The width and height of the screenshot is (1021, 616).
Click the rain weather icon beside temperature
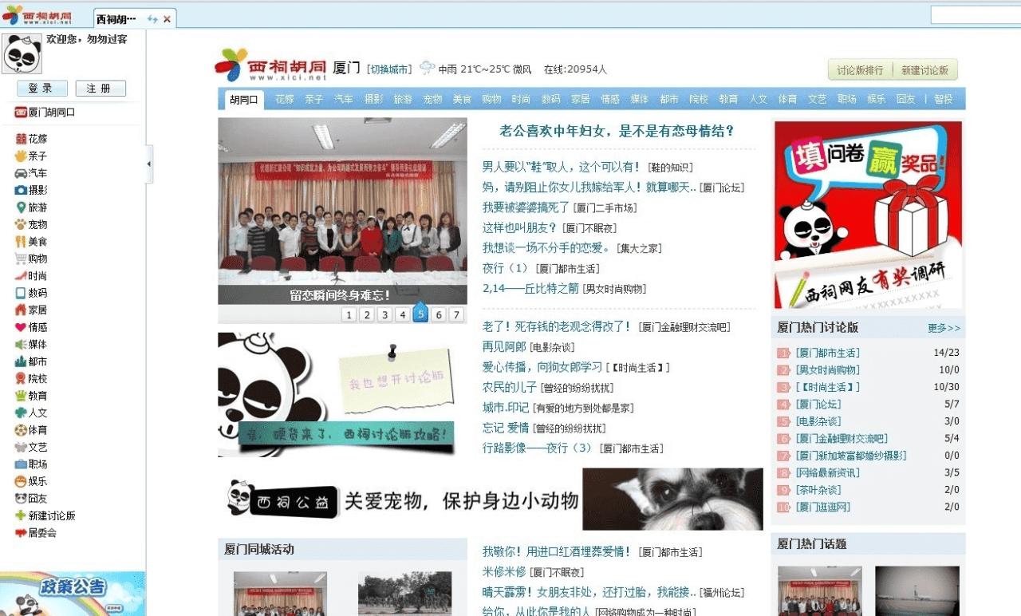428,69
